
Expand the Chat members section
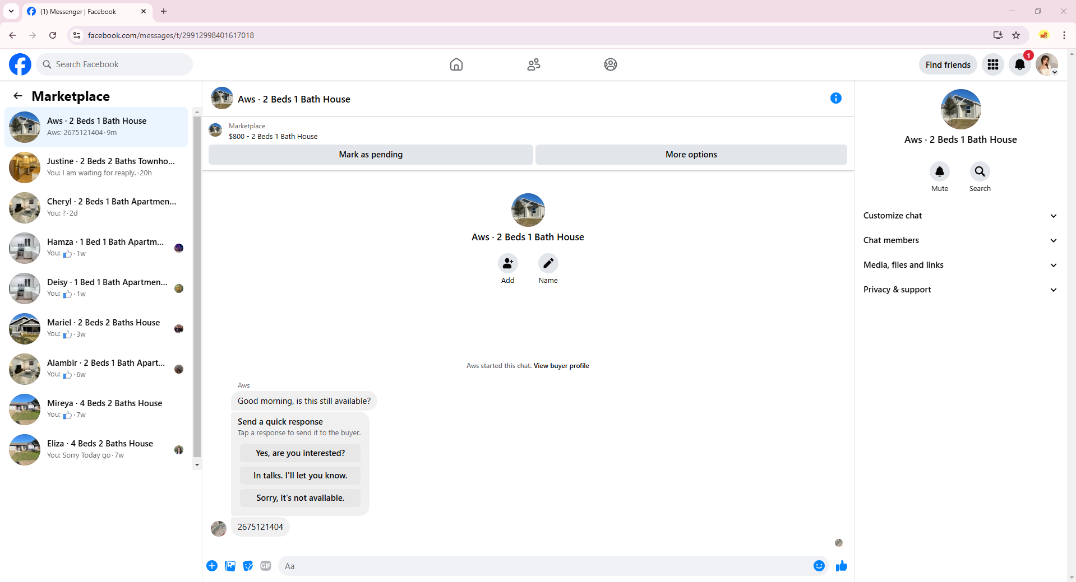pyautogui.click(x=960, y=240)
